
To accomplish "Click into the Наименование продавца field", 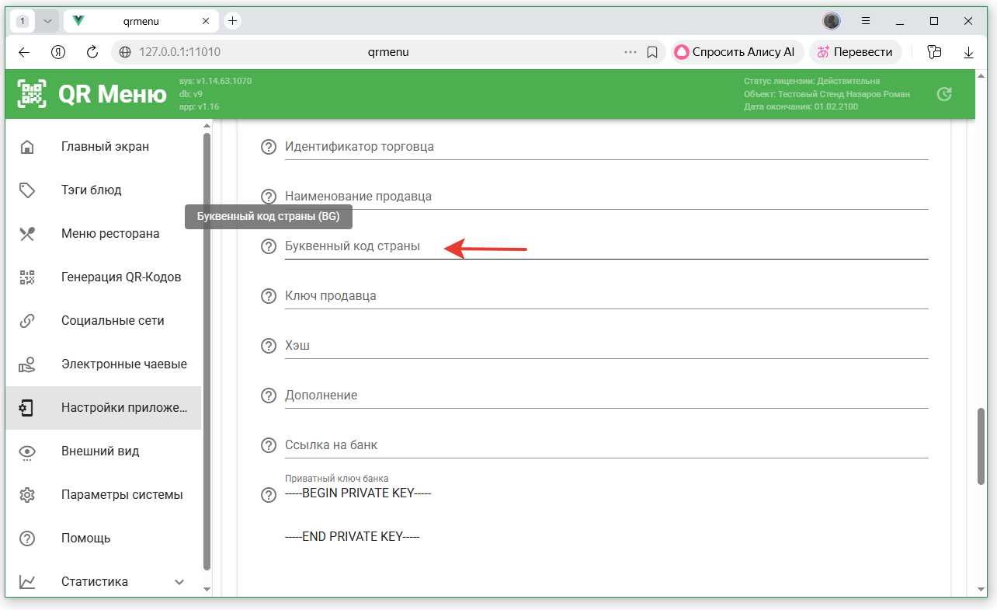I will coord(606,197).
